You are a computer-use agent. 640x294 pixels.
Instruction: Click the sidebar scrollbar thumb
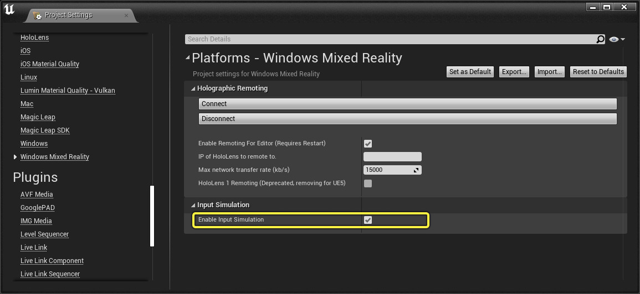(152, 216)
